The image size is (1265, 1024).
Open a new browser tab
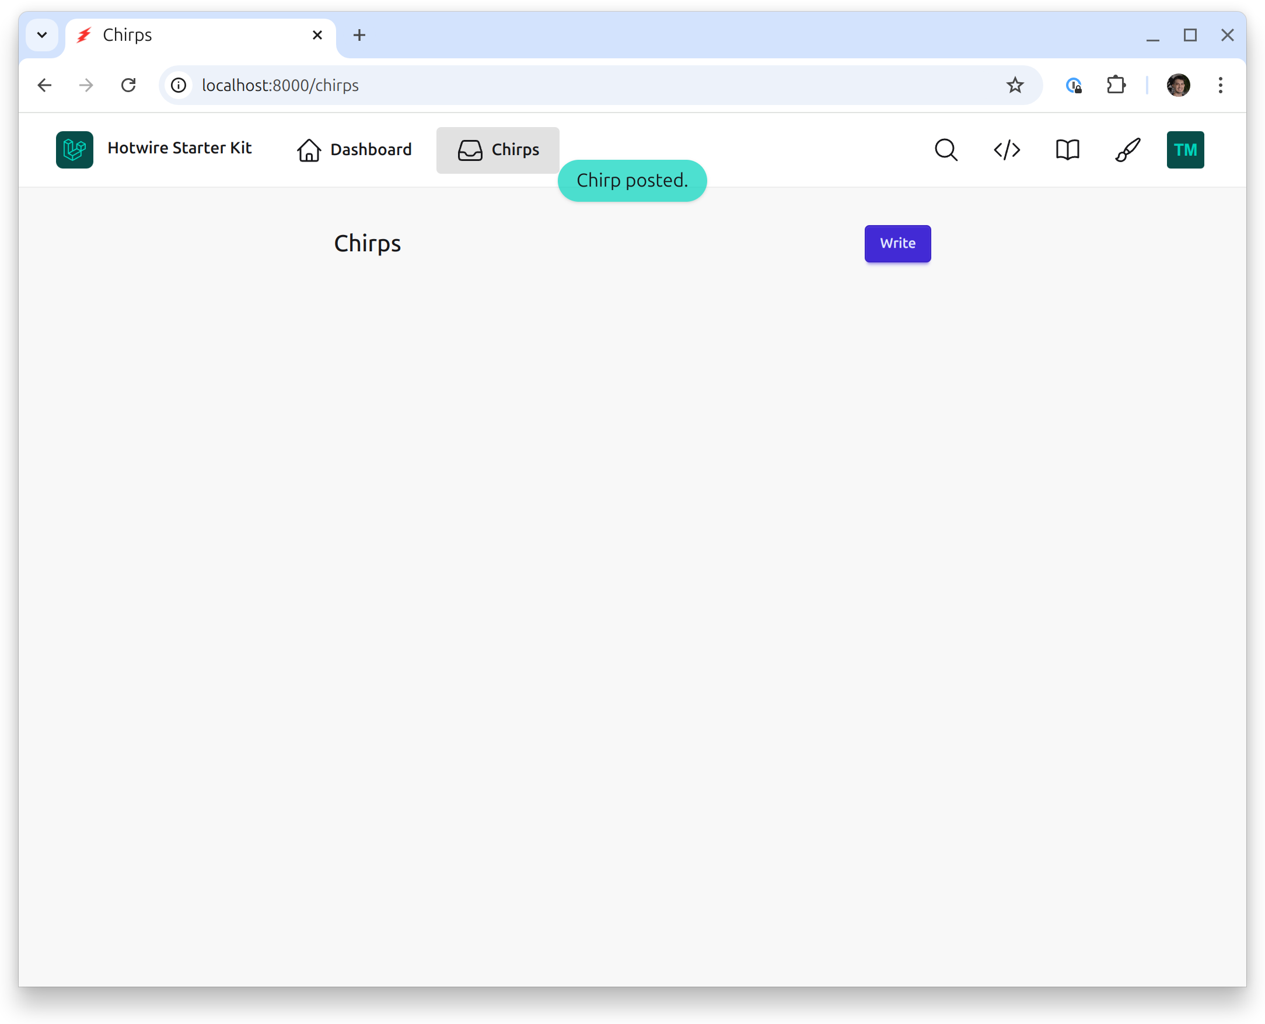pyautogui.click(x=359, y=36)
